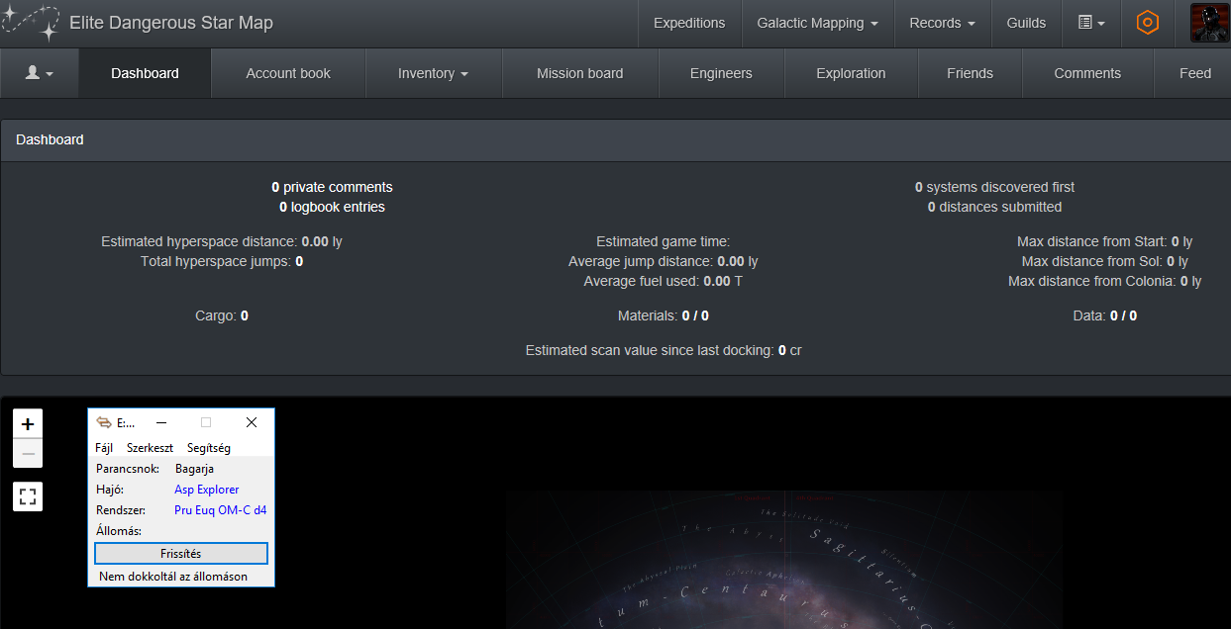Viewport: 1231px width, 629px height.
Task: Expand the user profile icon dropdown
Action: click(x=40, y=73)
